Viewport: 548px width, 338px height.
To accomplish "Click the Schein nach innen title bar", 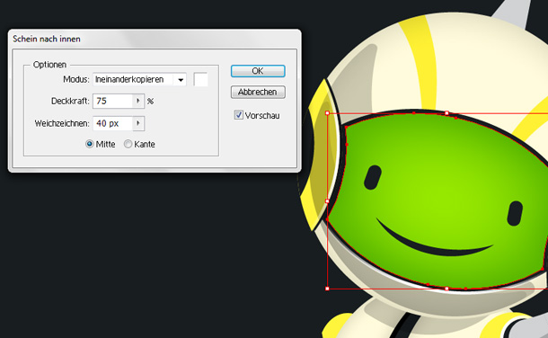I will pyautogui.click(x=155, y=39).
